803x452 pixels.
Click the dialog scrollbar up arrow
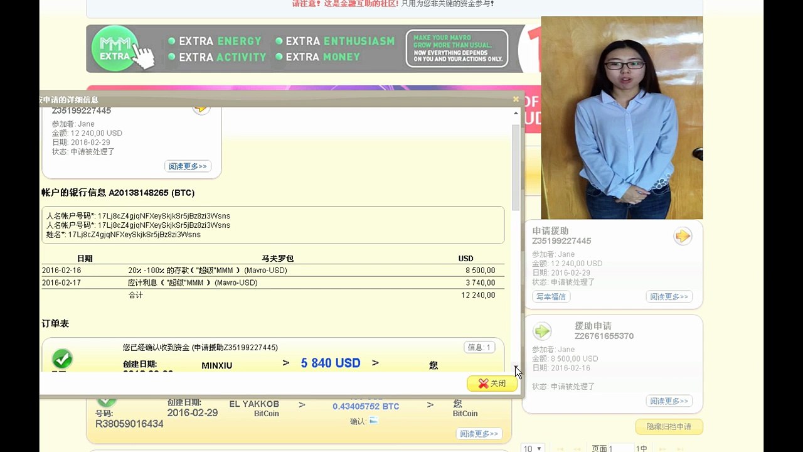click(x=516, y=114)
